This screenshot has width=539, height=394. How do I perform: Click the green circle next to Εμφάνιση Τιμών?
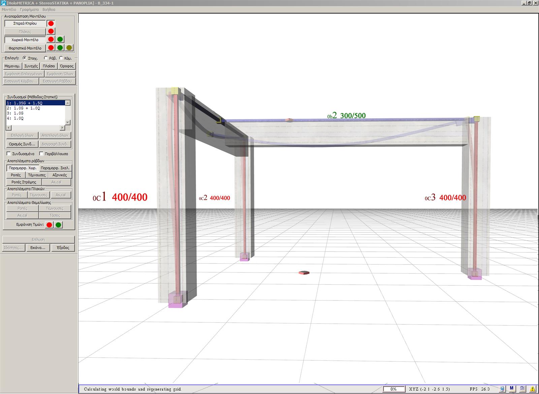(x=58, y=225)
